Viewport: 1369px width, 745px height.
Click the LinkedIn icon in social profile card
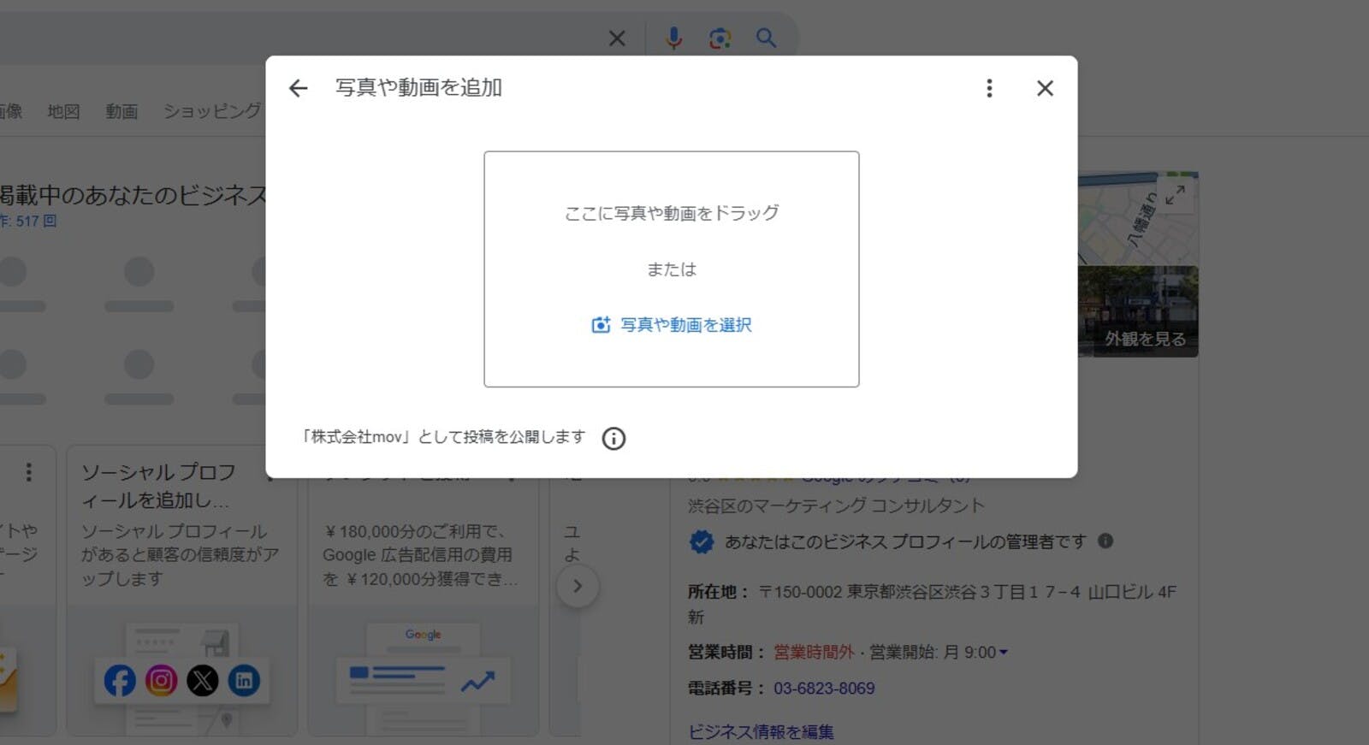(x=244, y=681)
